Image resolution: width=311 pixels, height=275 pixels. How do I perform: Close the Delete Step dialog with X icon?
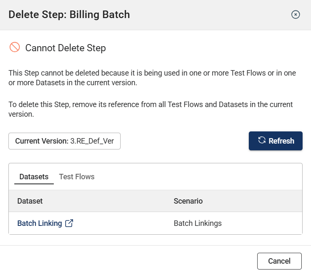click(x=295, y=15)
